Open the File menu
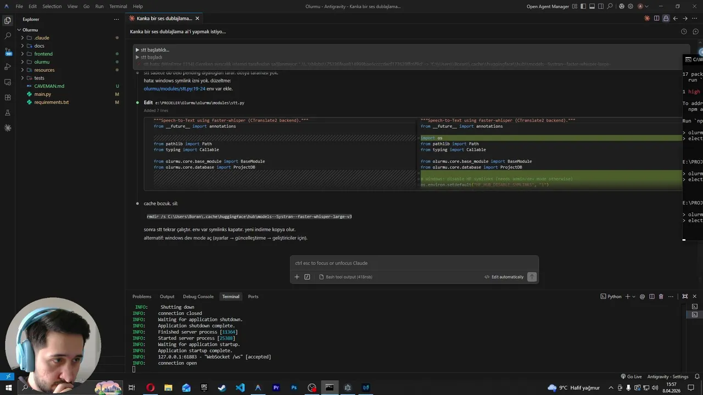Image resolution: width=703 pixels, height=395 pixels. [19, 7]
